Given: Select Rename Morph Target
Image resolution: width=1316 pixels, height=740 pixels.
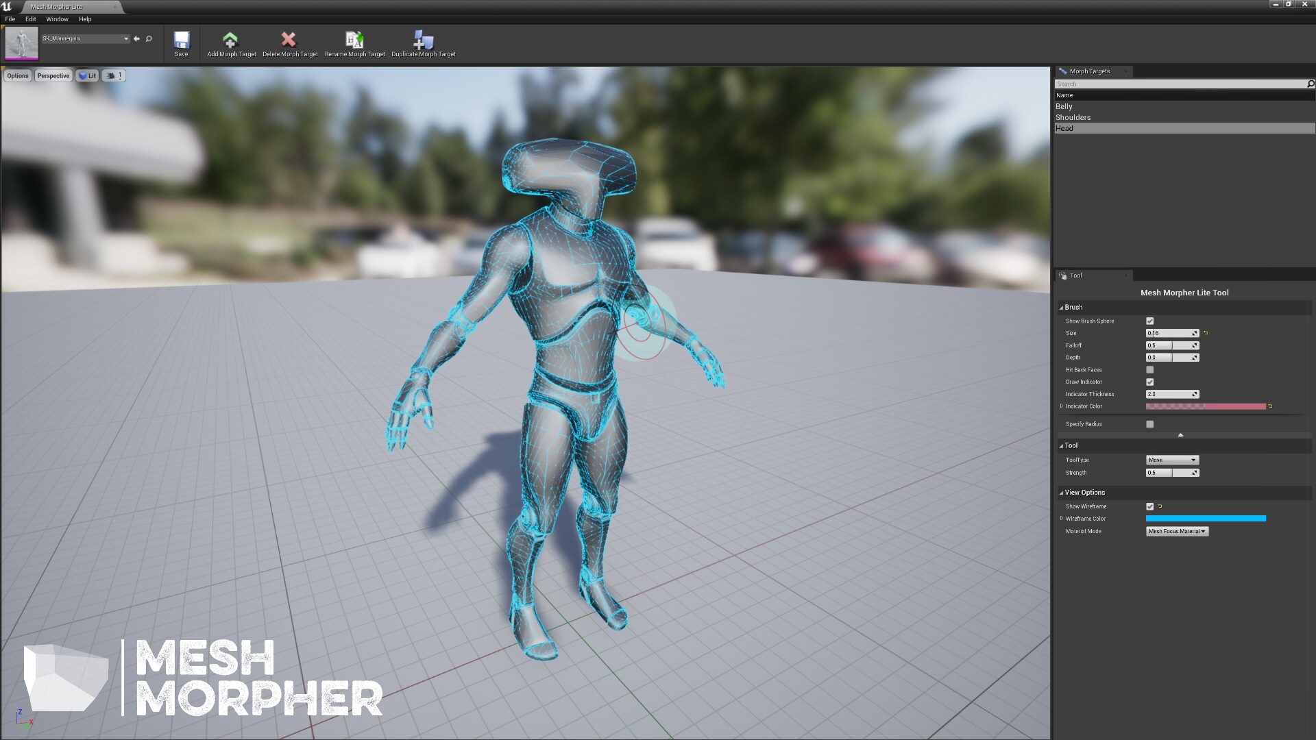Looking at the screenshot, I should (354, 41).
